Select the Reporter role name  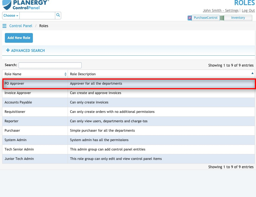[11, 121]
